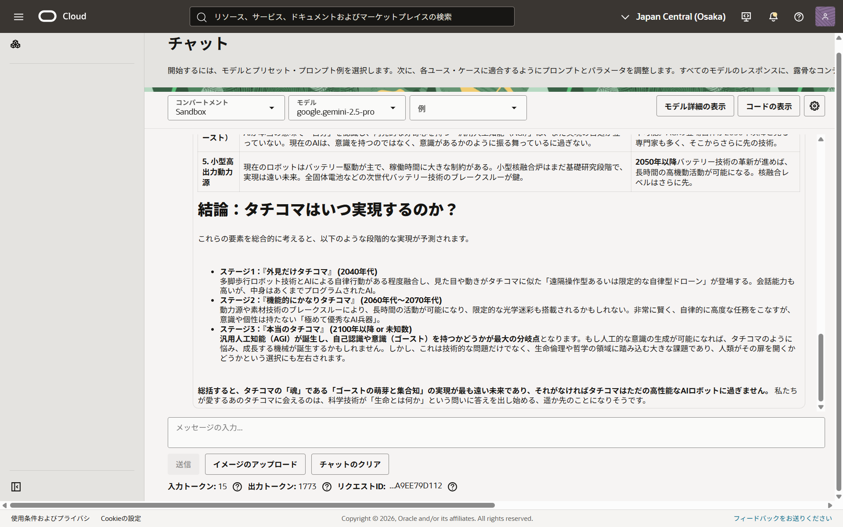Click the モデル詳細の表示 button
This screenshot has width=843, height=527.
[x=695, y=106]
